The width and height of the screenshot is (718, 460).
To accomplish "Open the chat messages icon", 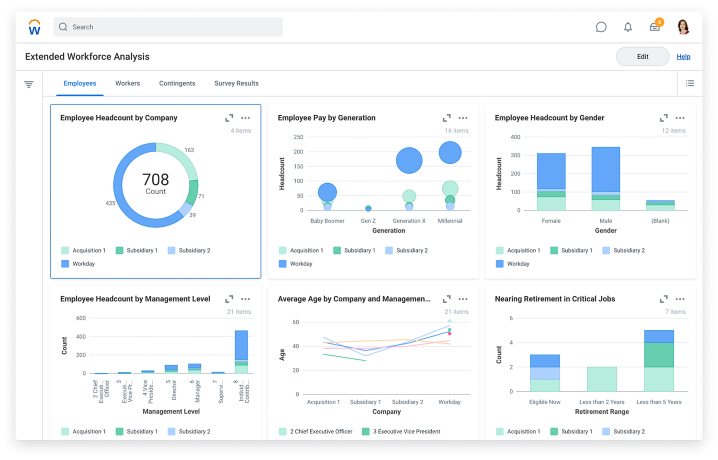I will [x=601, y=27].
